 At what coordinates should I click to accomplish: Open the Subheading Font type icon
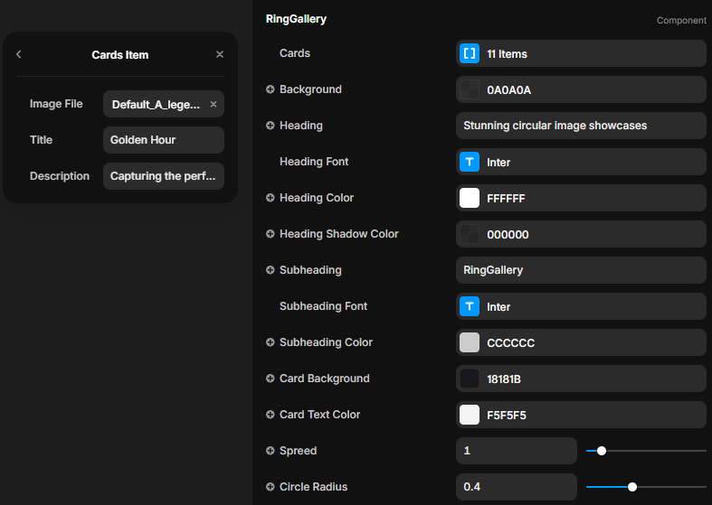pos(470,306)
